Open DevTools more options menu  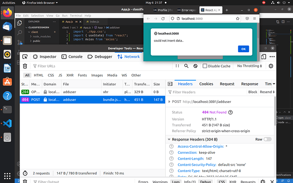pos(272,56)
